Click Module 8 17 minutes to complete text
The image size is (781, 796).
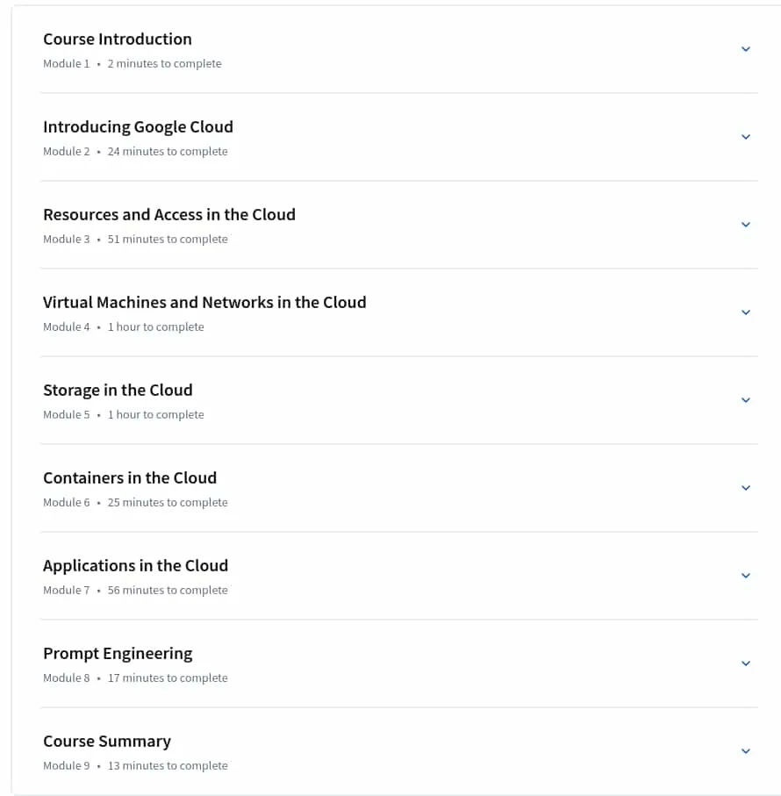coord(135,678)
